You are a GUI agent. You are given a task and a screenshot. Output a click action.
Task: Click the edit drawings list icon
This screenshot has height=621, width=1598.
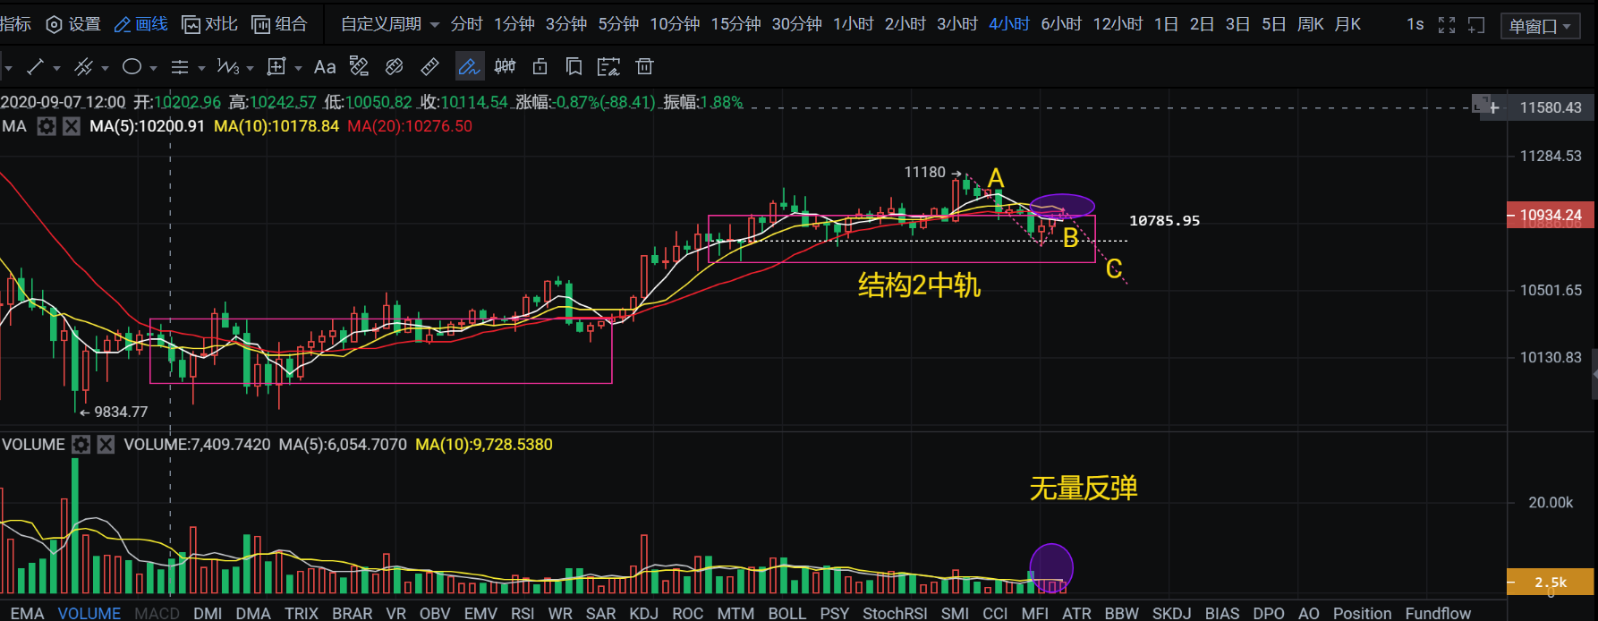pos(608,66)
